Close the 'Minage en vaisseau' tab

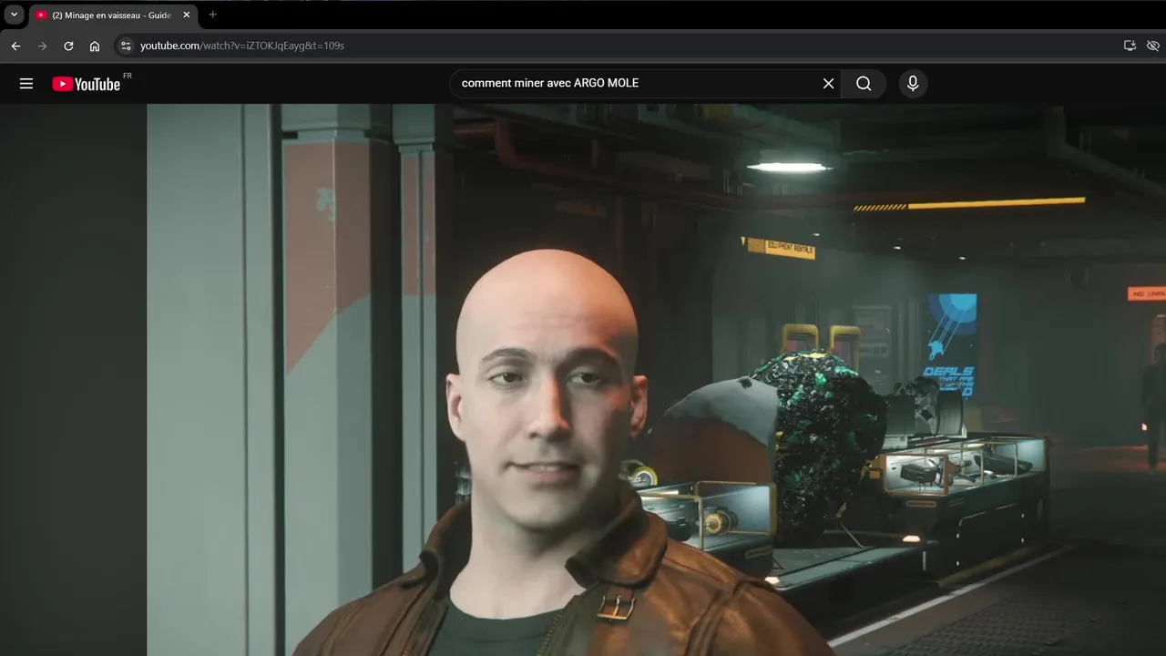[x=187, y=15]
